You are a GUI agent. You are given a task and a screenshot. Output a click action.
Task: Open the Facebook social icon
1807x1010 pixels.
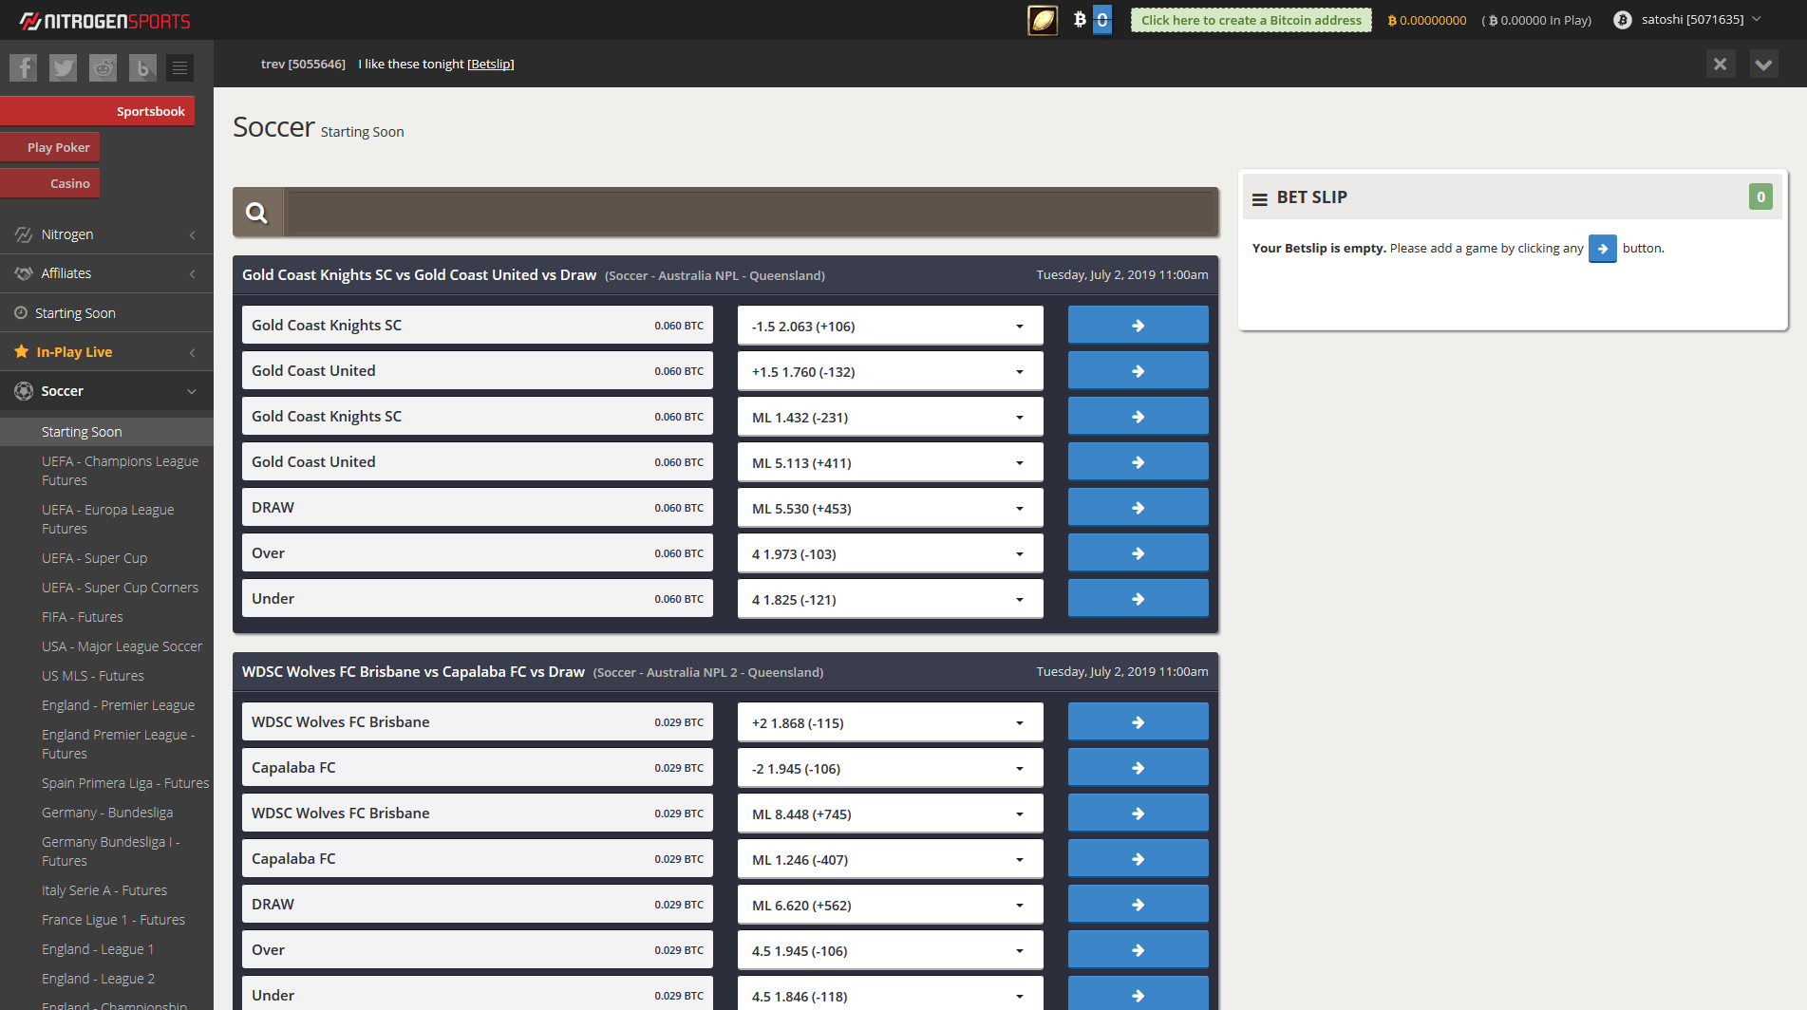point(24,67)
